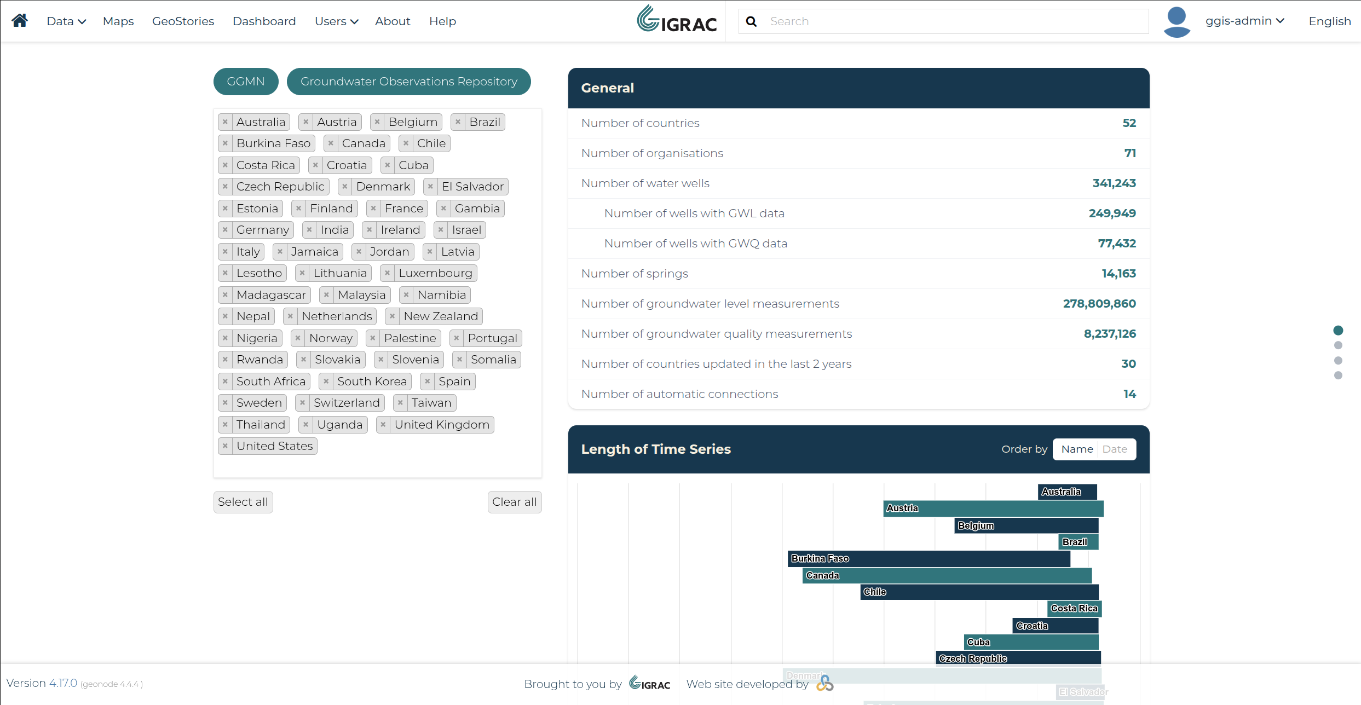Select the third page indicator dot
The image size is (1361, 705).
click(1338, 361)
